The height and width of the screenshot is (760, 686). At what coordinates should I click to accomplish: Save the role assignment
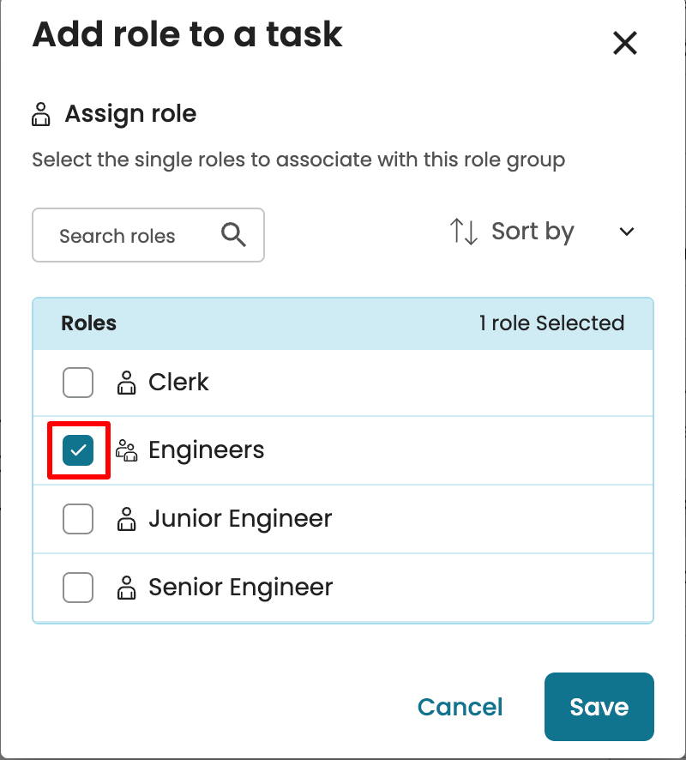[x=599, y=707]
